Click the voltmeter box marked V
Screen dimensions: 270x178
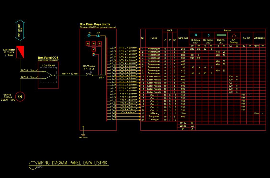pyautogui.click(x=94, y=49)
